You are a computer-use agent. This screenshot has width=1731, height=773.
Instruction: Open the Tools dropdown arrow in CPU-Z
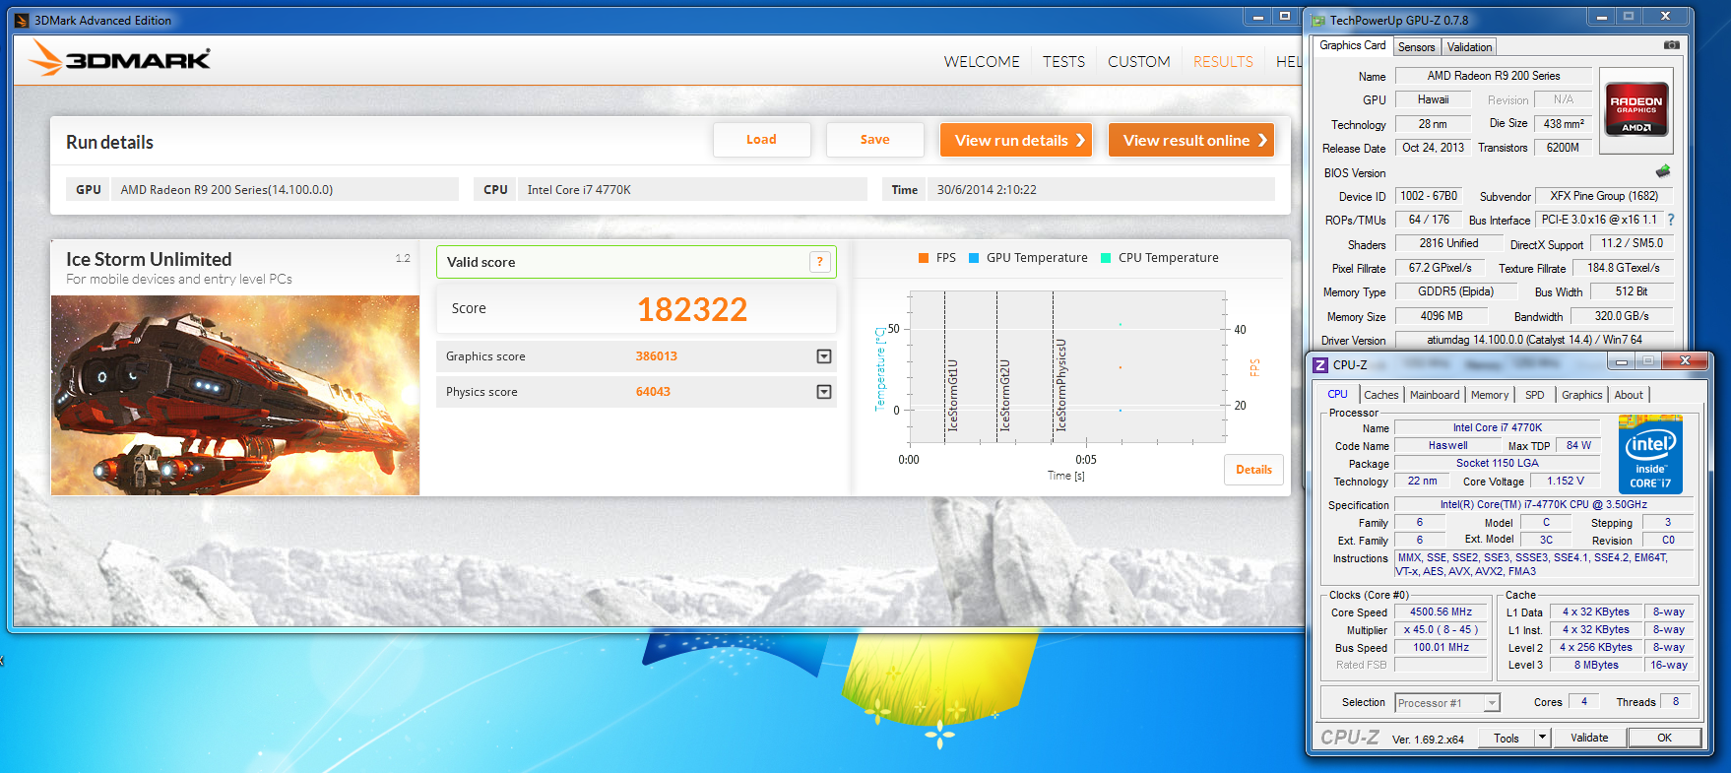1542,738
